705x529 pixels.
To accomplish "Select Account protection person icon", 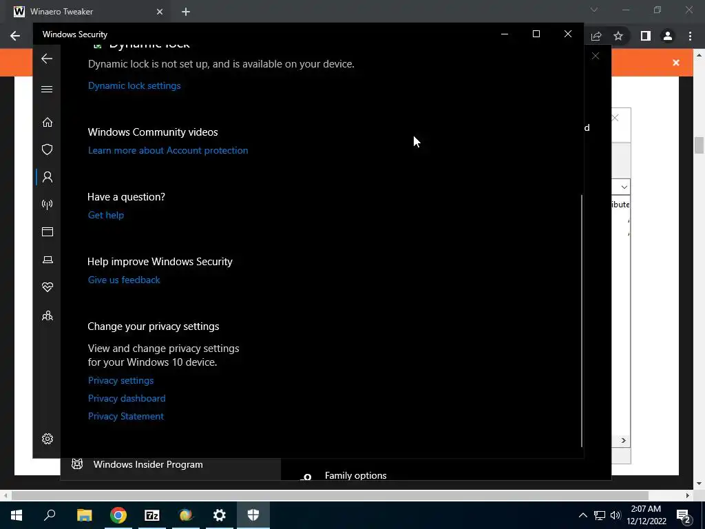I will click(48, 177).
